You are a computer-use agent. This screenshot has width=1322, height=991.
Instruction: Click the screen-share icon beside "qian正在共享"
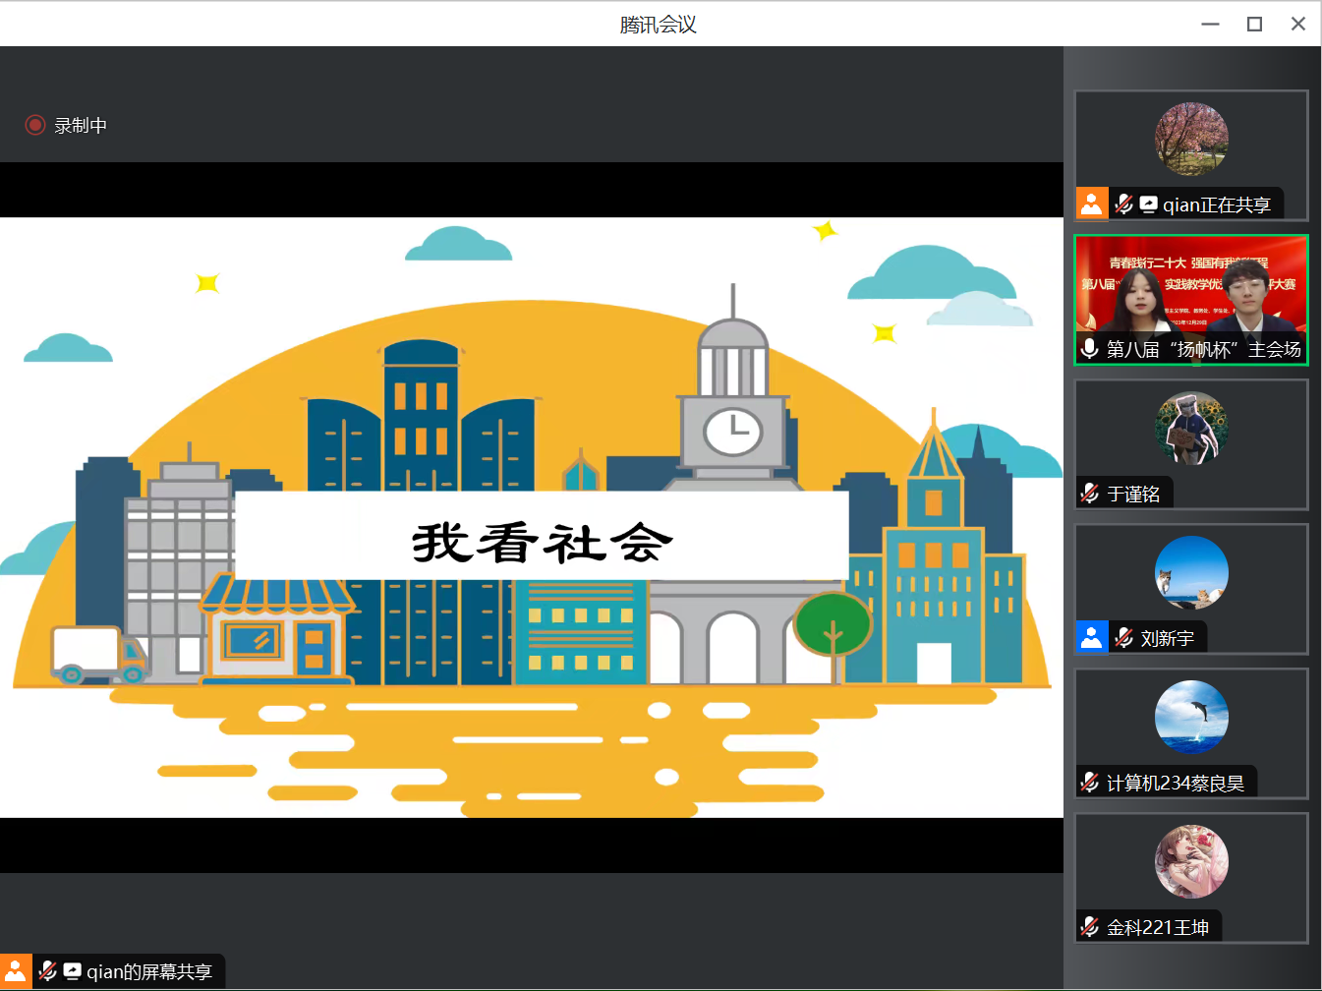tap(1150, 204)
